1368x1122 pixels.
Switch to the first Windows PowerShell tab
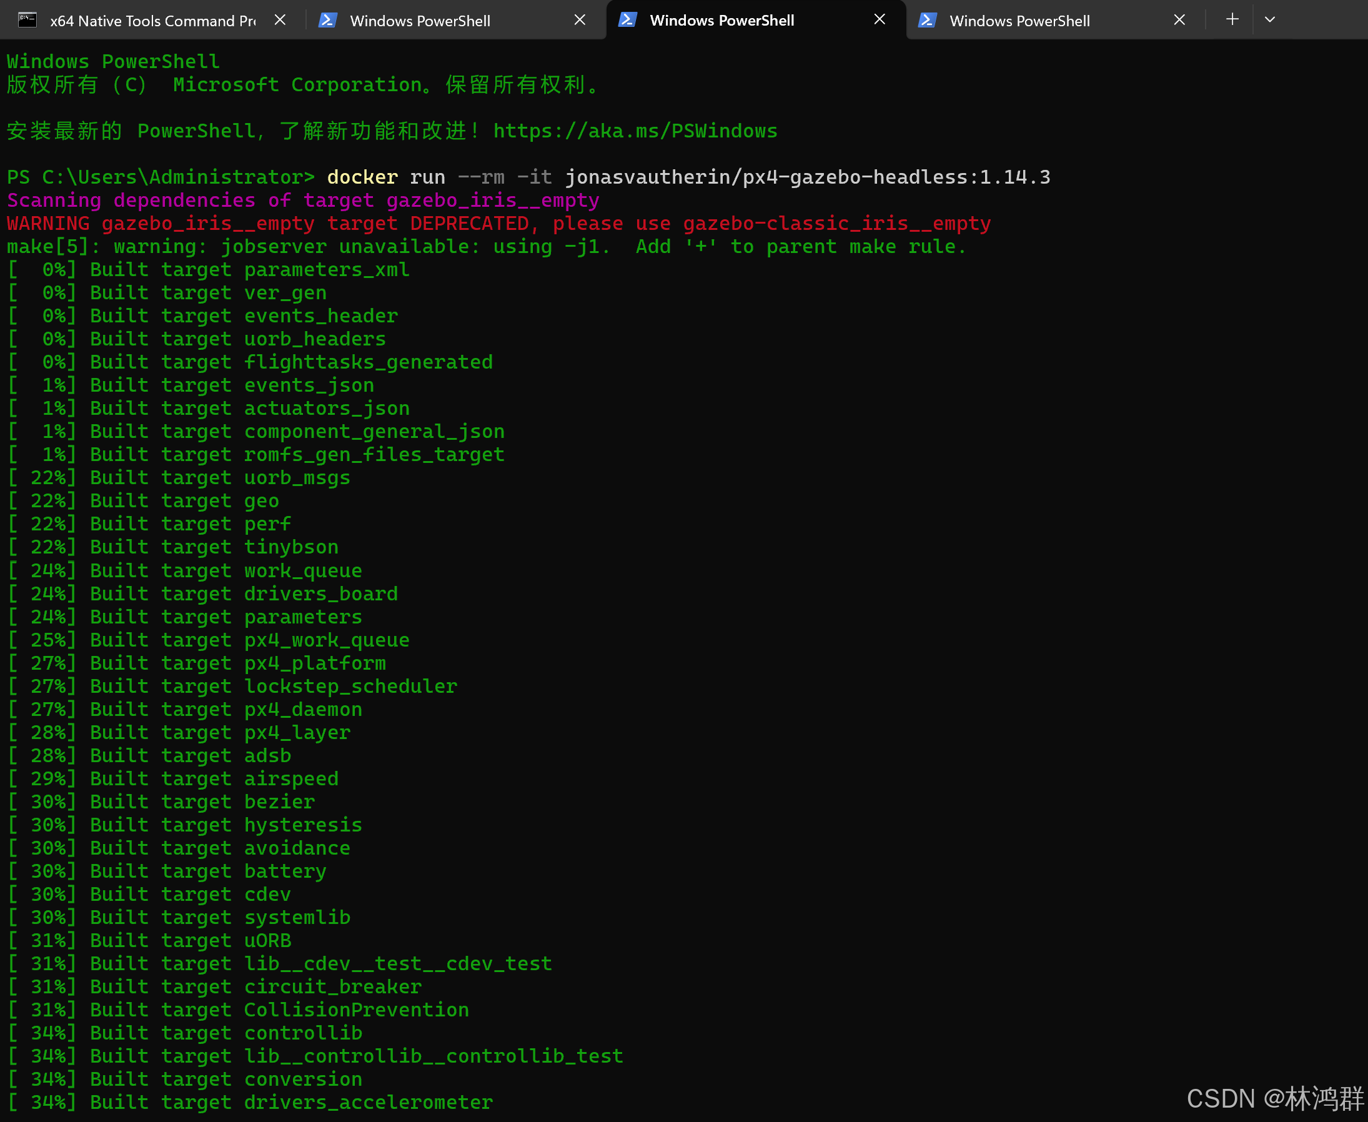(x=455, y=21)
